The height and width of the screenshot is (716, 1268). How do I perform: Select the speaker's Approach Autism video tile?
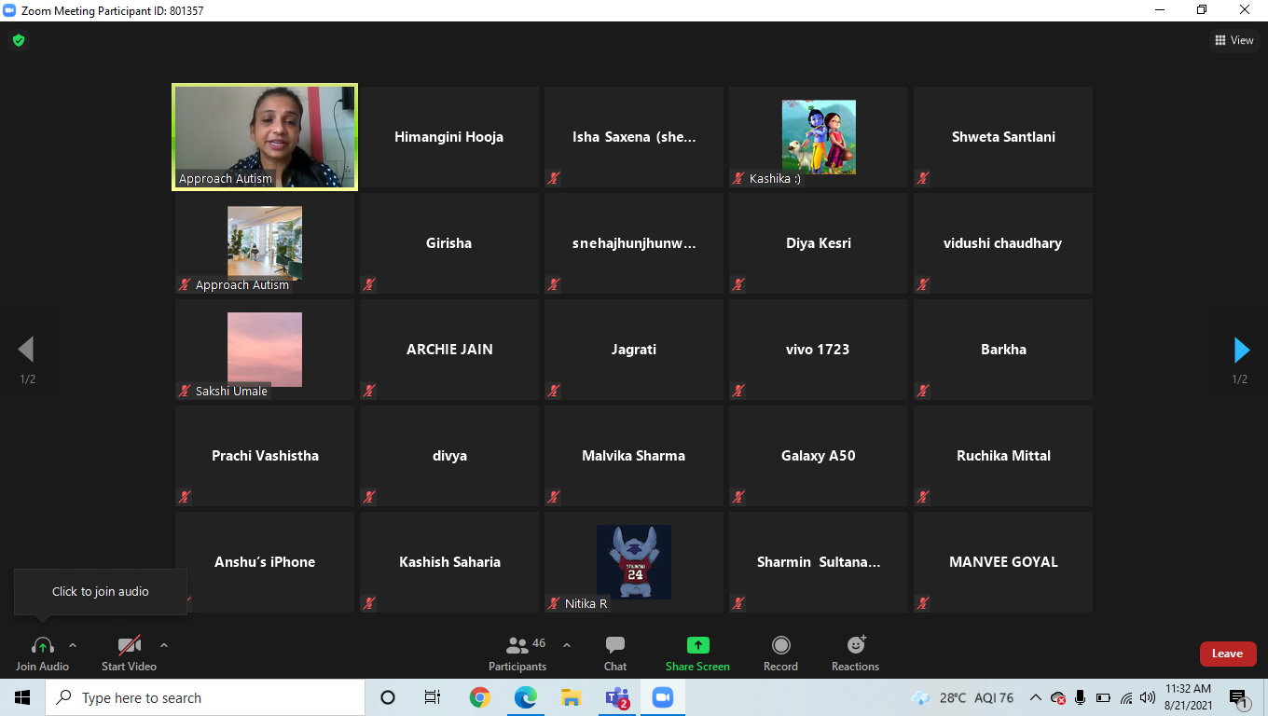click(x=265, y=137)
